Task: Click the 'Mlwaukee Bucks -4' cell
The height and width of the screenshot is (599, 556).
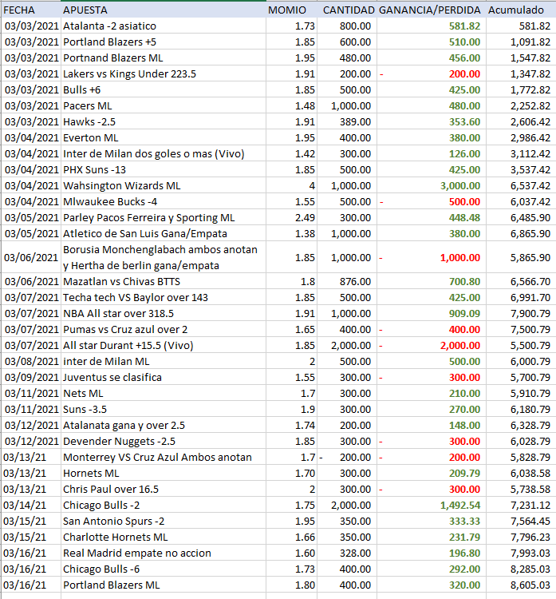Action: [164, 202]
